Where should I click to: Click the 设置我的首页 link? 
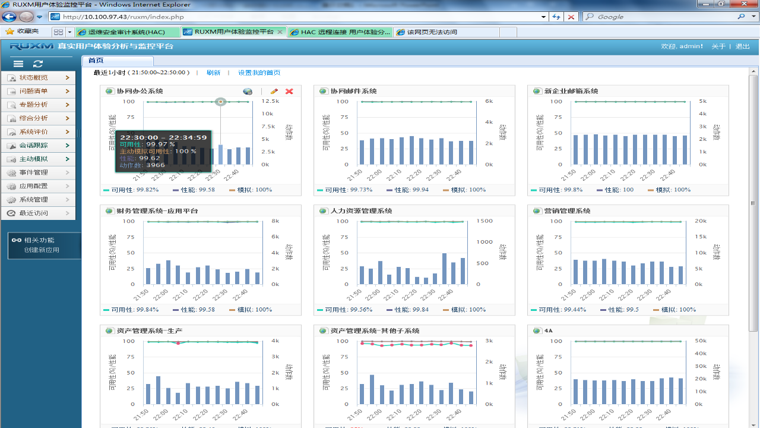pos(259,73)
